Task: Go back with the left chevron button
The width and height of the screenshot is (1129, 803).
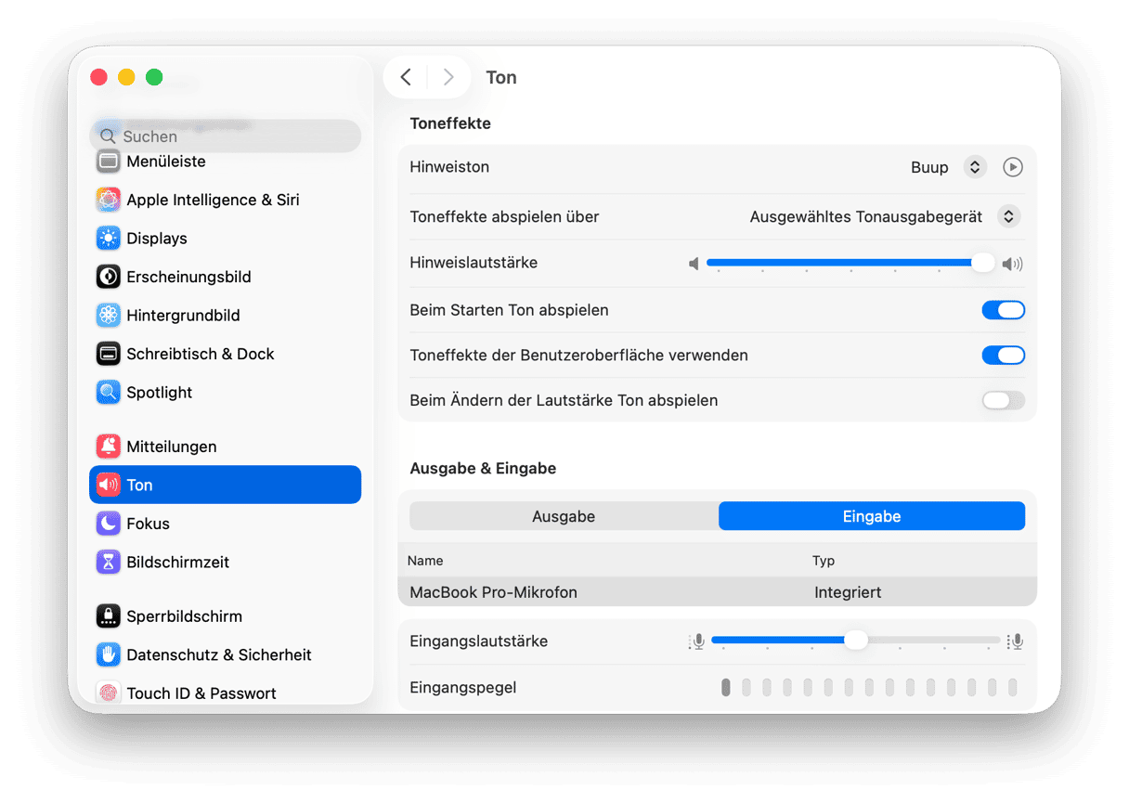Action: pos(406,77)
